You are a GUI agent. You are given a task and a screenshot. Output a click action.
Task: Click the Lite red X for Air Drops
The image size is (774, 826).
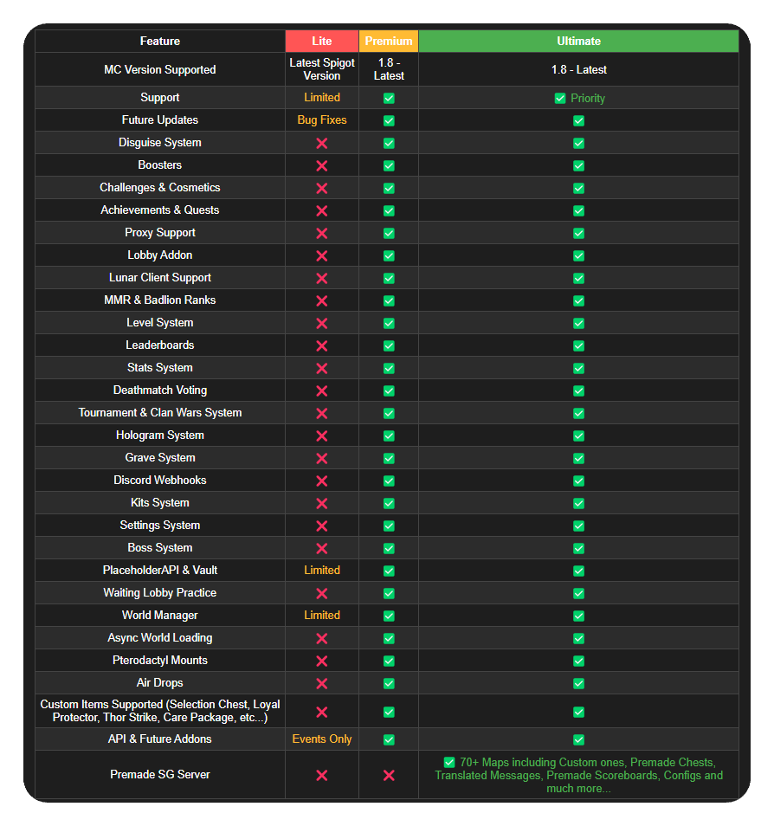[322, 683]
